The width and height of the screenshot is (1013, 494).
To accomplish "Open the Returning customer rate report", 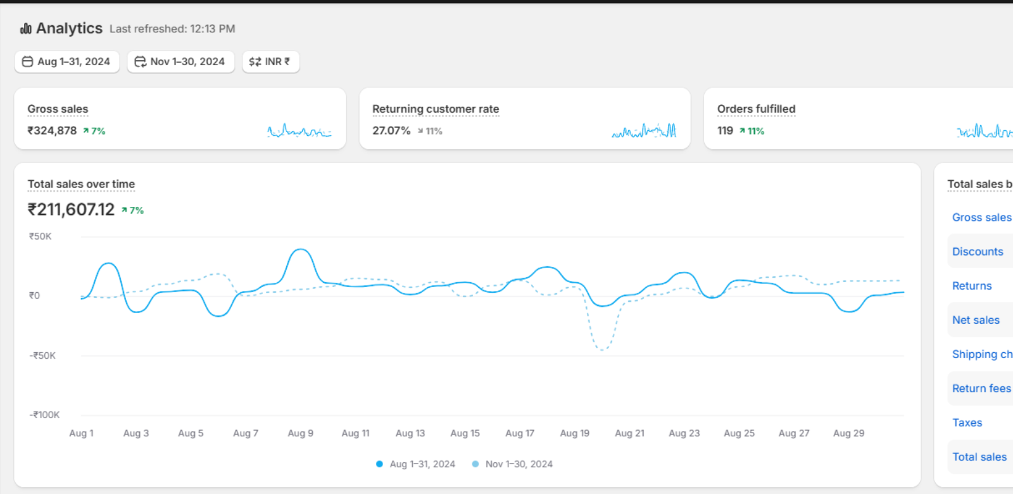I will (x=436, y=109).
